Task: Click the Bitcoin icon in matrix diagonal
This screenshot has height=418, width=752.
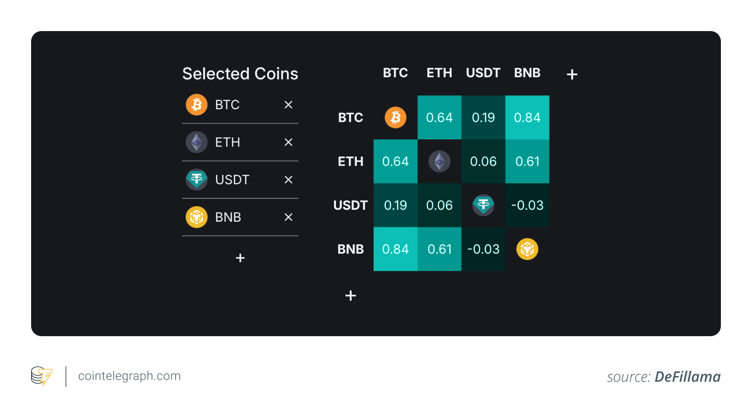Action: click(395, 118)
